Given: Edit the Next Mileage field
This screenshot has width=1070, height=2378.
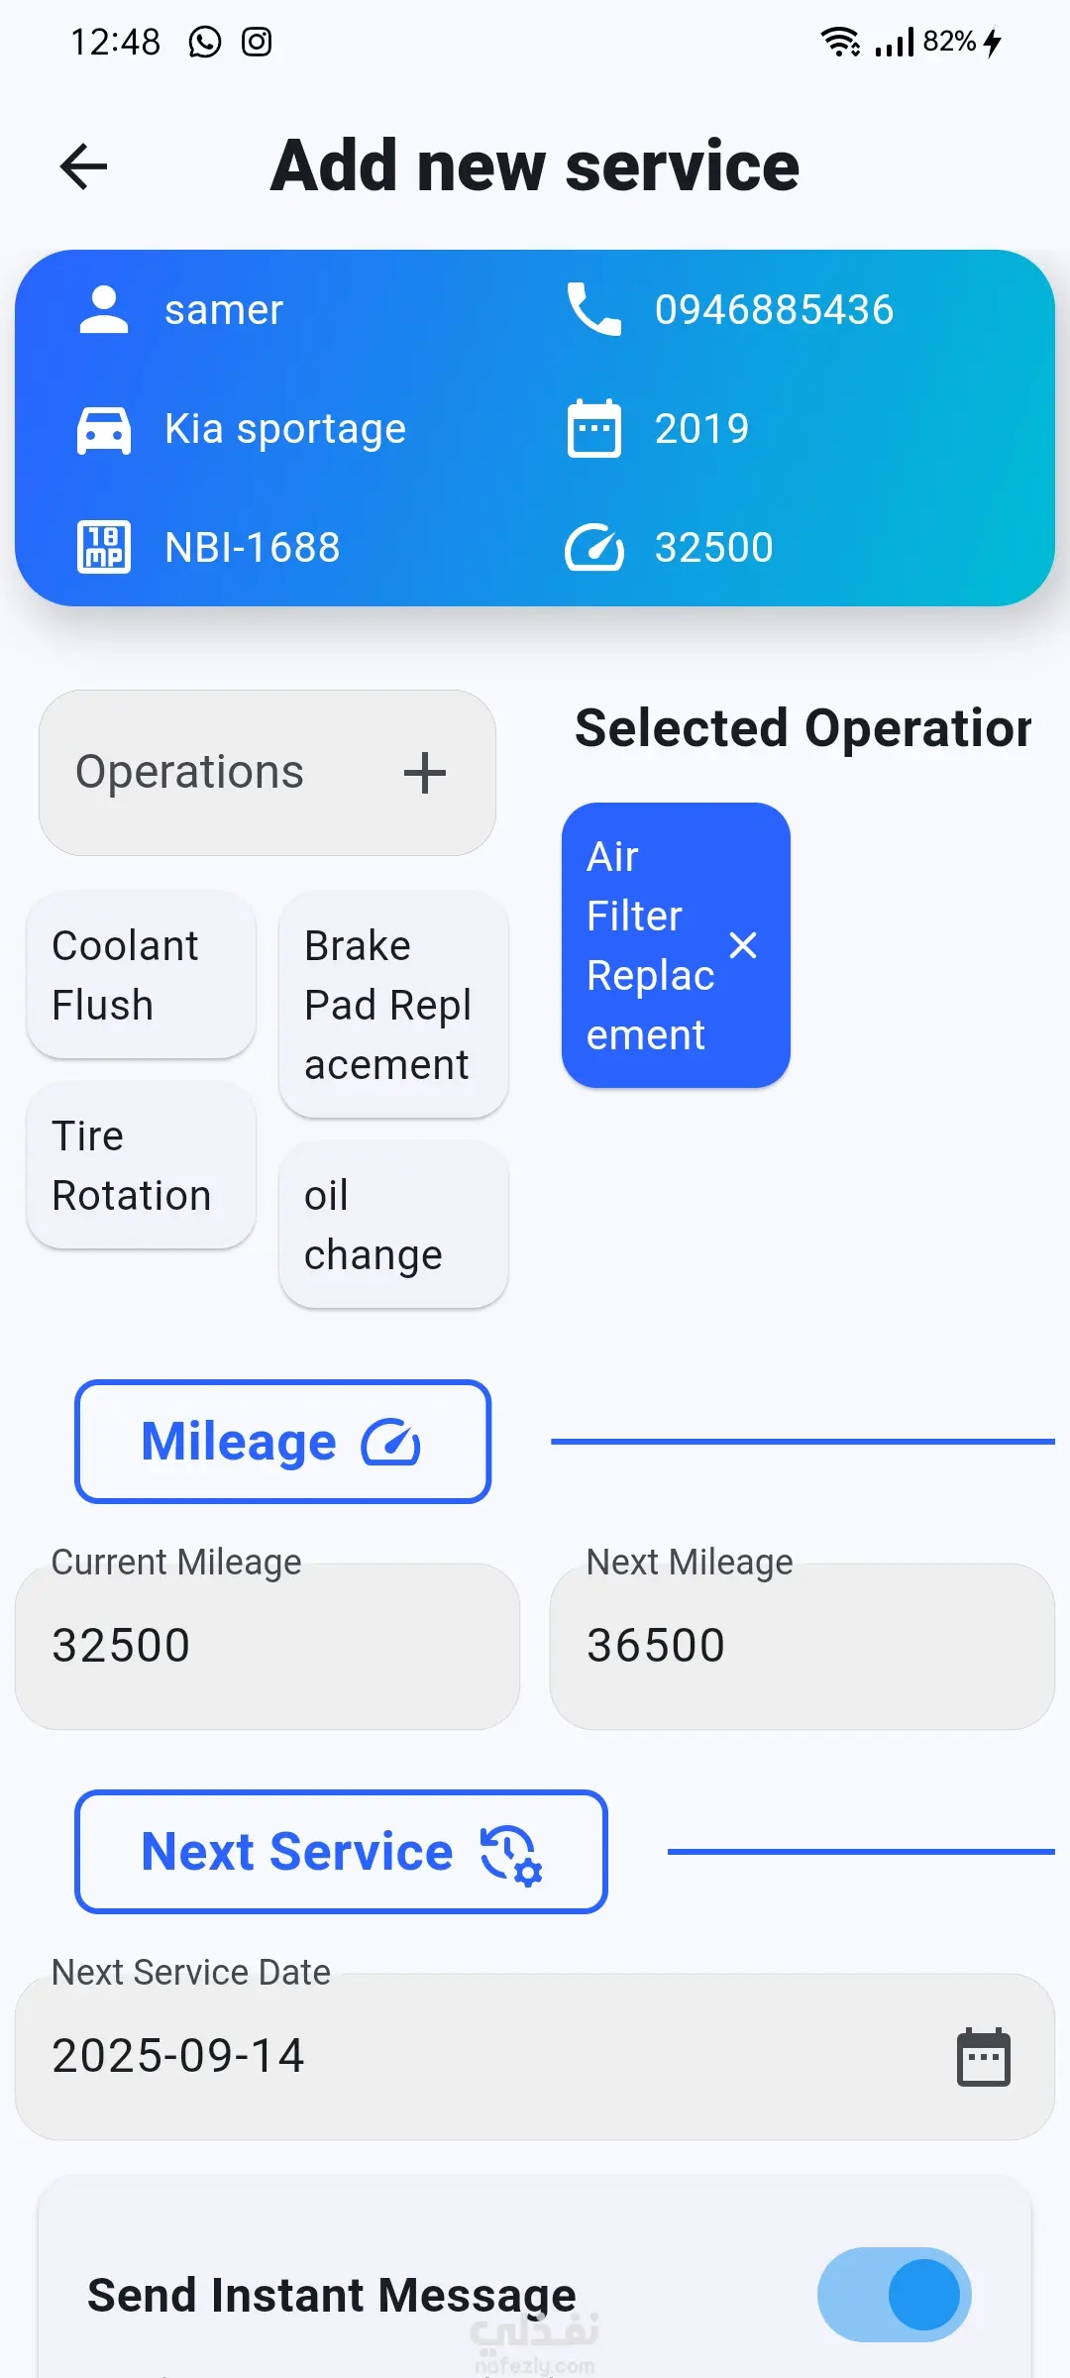Looking at the screenshot, I should pyautogui.click(x=802, y=1646).
